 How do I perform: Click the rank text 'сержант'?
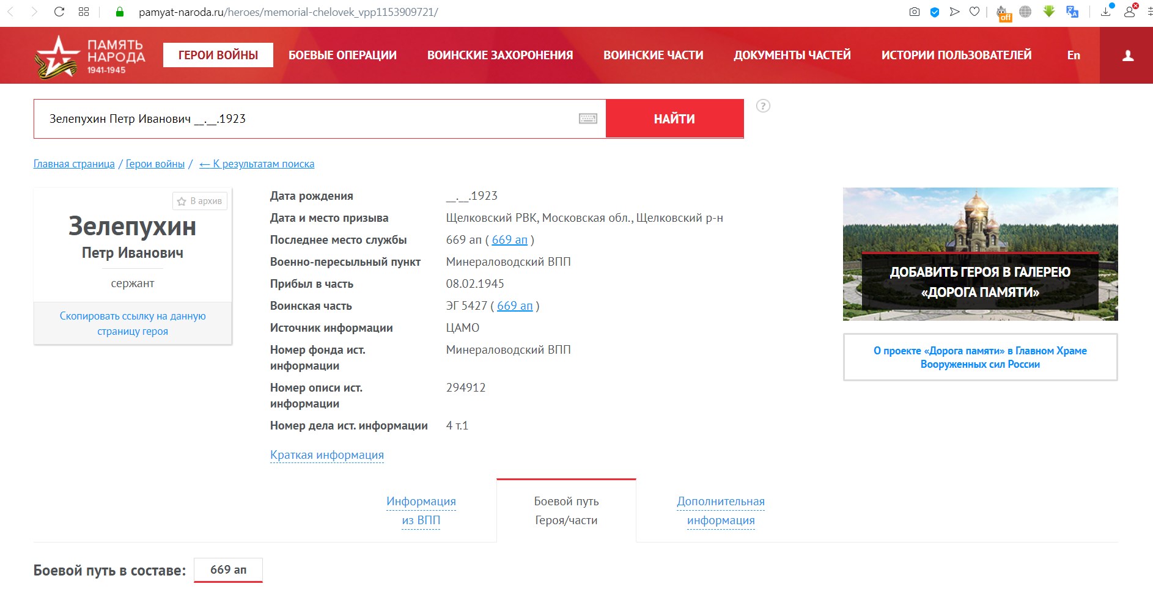(x=133, y=283)
